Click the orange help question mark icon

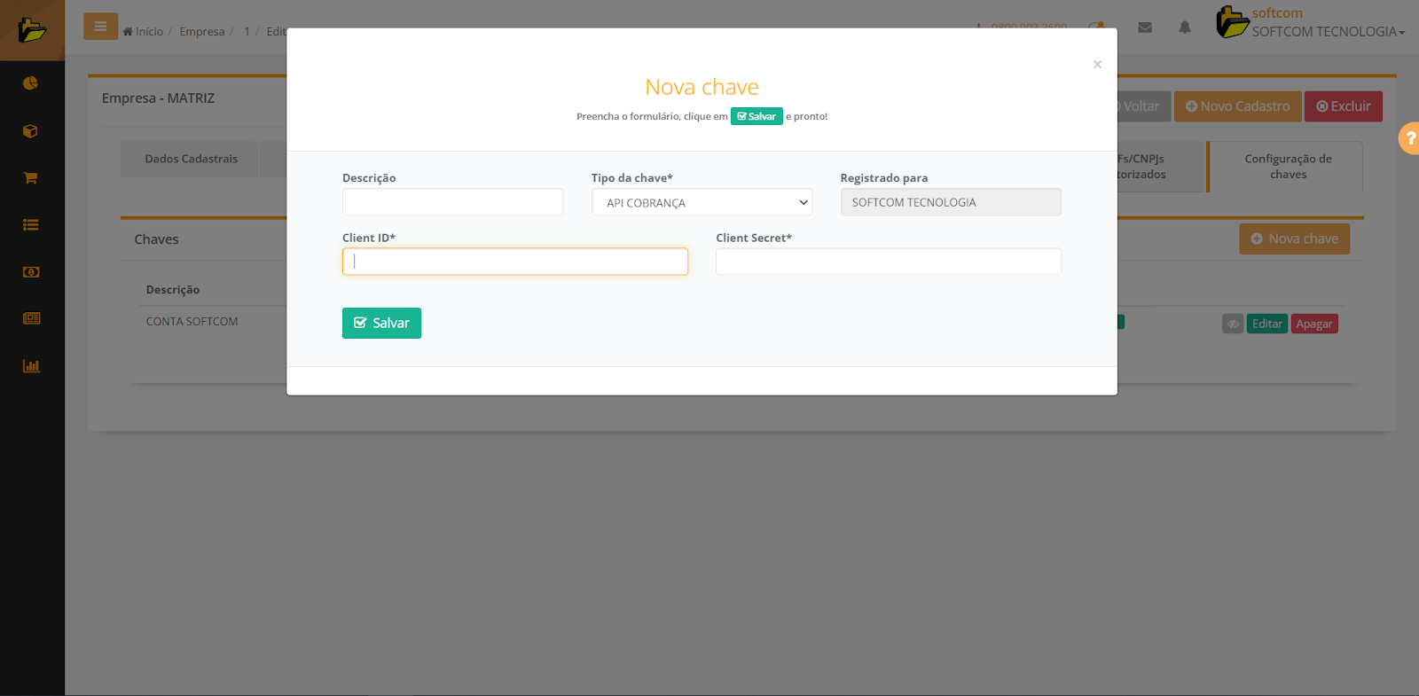(x=1409, y=138)
